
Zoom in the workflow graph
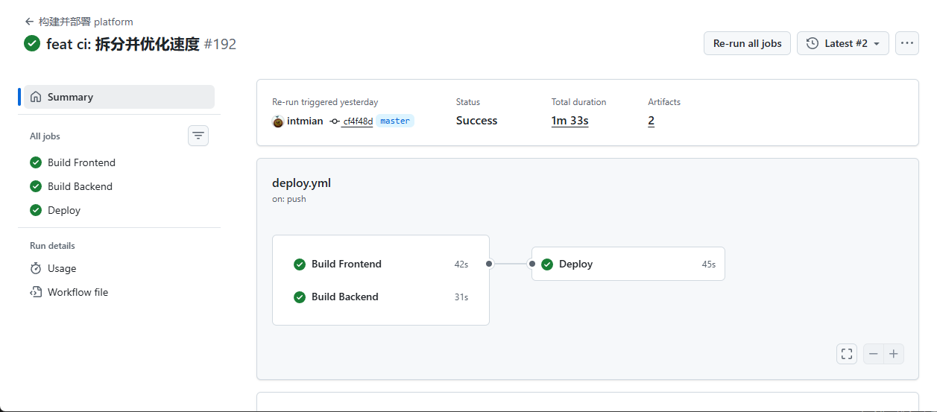pyautogui.click(x=894, y=354)
